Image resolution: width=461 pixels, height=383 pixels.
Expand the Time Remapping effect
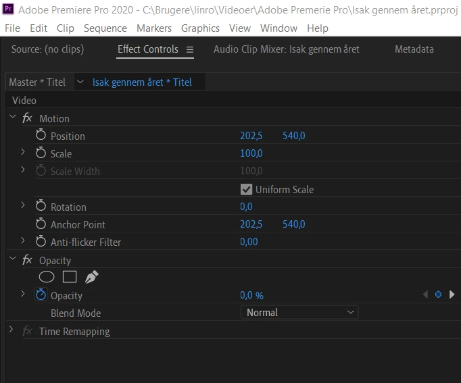(x=11, y=329)
